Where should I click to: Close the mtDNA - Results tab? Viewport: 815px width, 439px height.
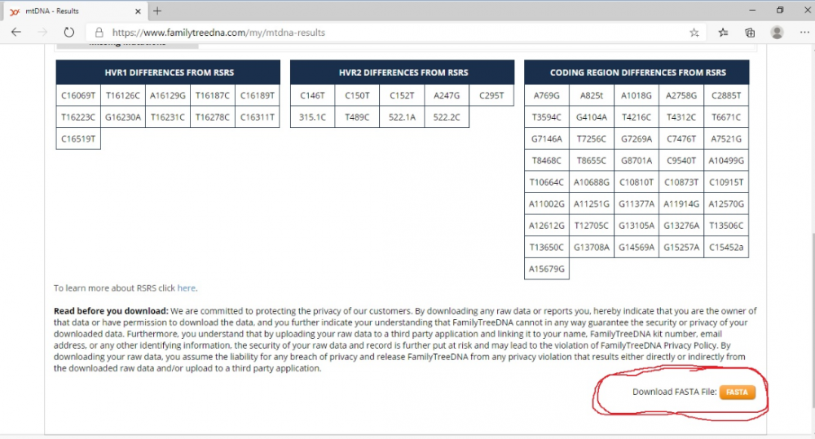[x=138, y=11]
